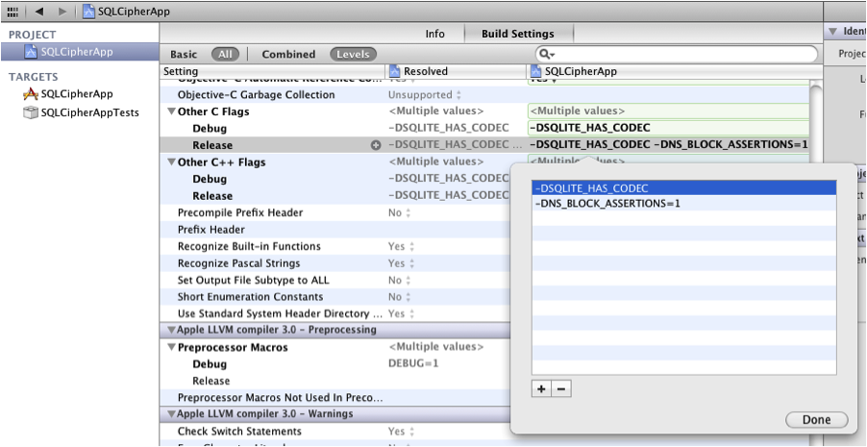Open Check Switch Statements value popup
The image size is (867, 447).
[x=402, y=432]
